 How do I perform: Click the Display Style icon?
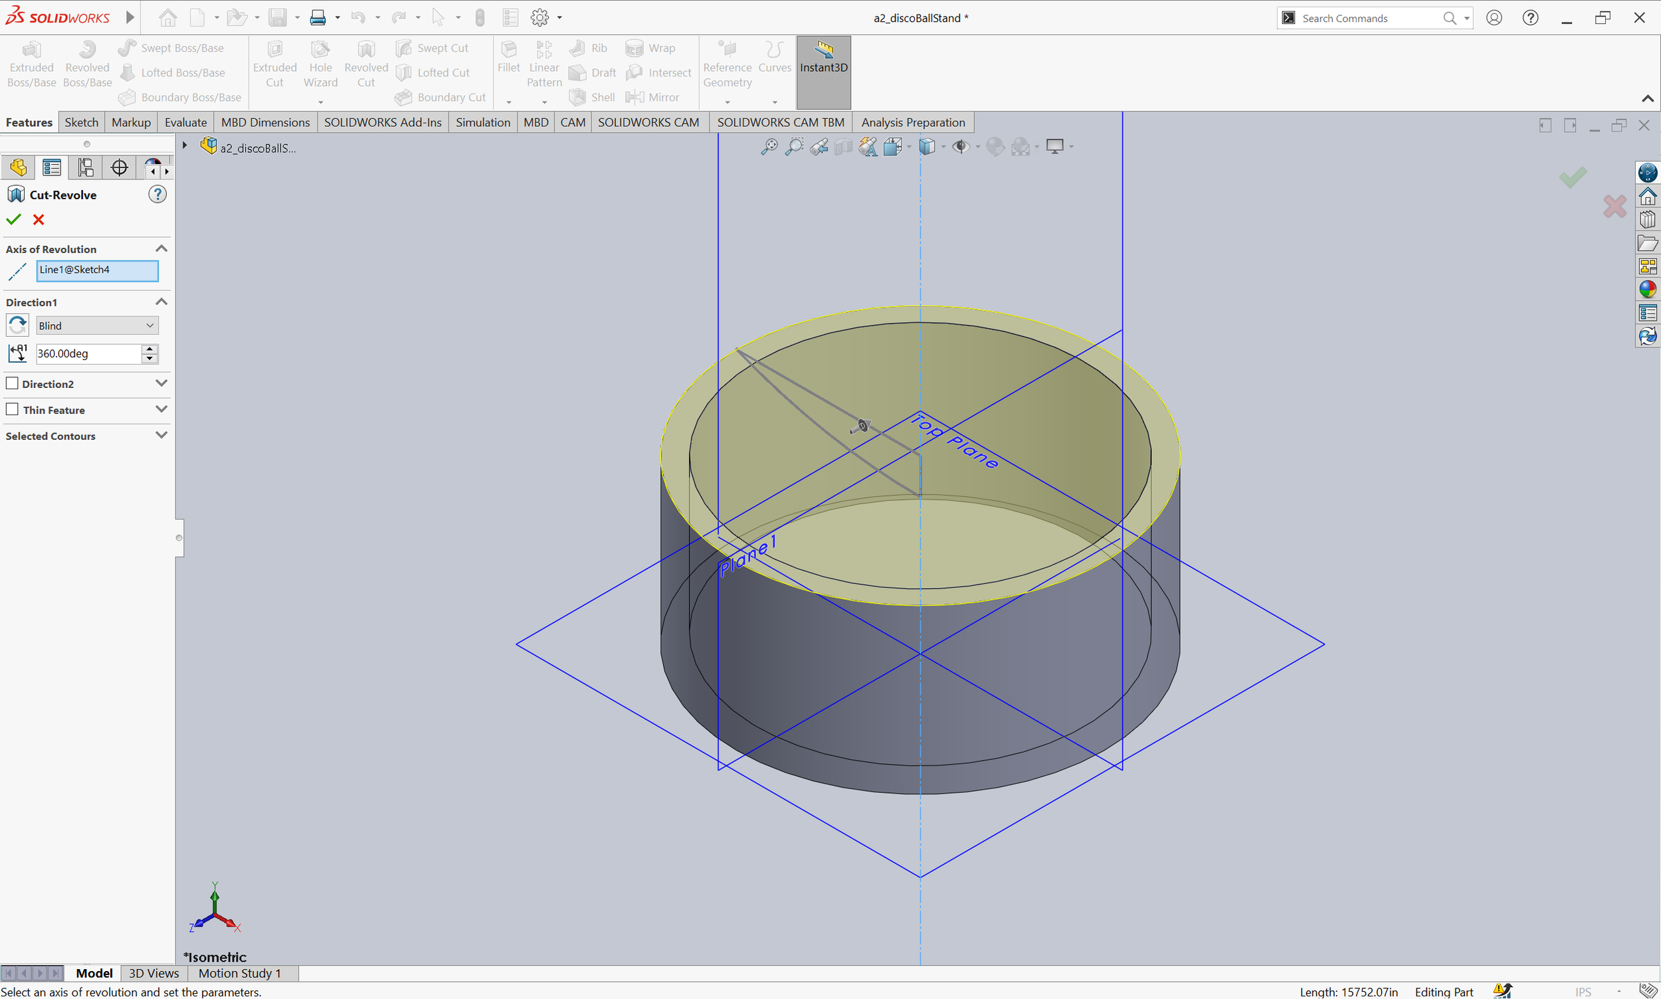tap(928, 146)
